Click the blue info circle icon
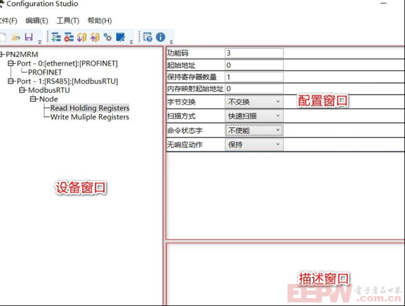 [x=160, y=37]
